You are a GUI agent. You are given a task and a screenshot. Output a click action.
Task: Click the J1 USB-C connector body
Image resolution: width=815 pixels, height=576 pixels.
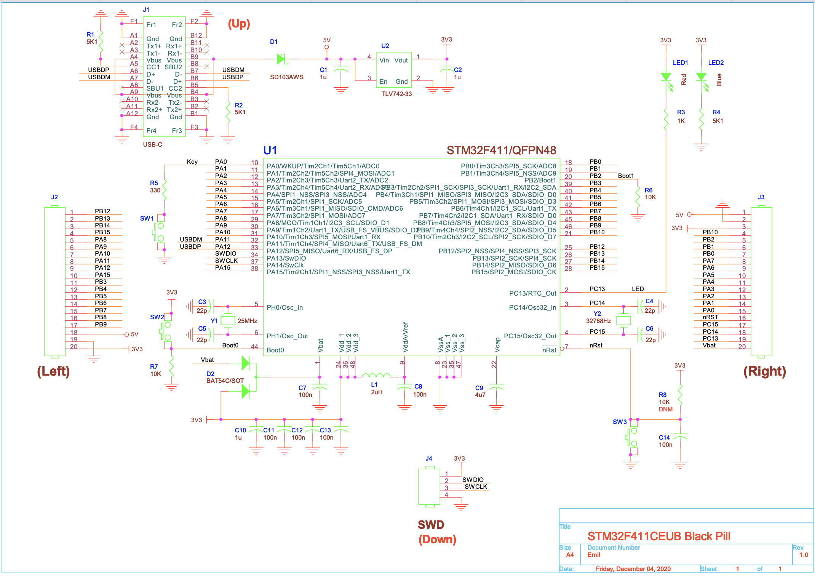click(x=164, y=76)
